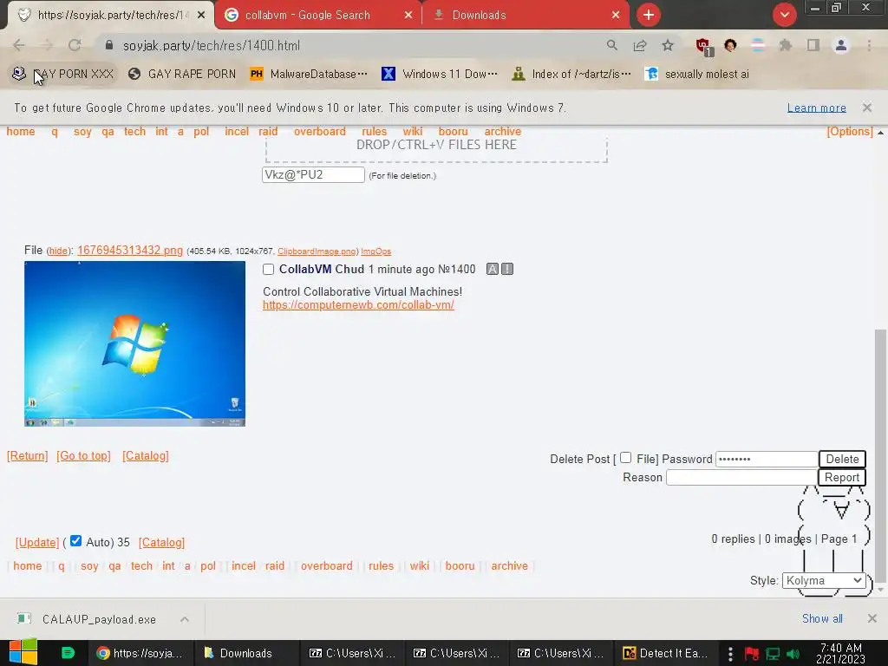The image size is (888, 666).
Task: Click the Delete Post password field
Action: pyautogui.click(x=767, y=459)
